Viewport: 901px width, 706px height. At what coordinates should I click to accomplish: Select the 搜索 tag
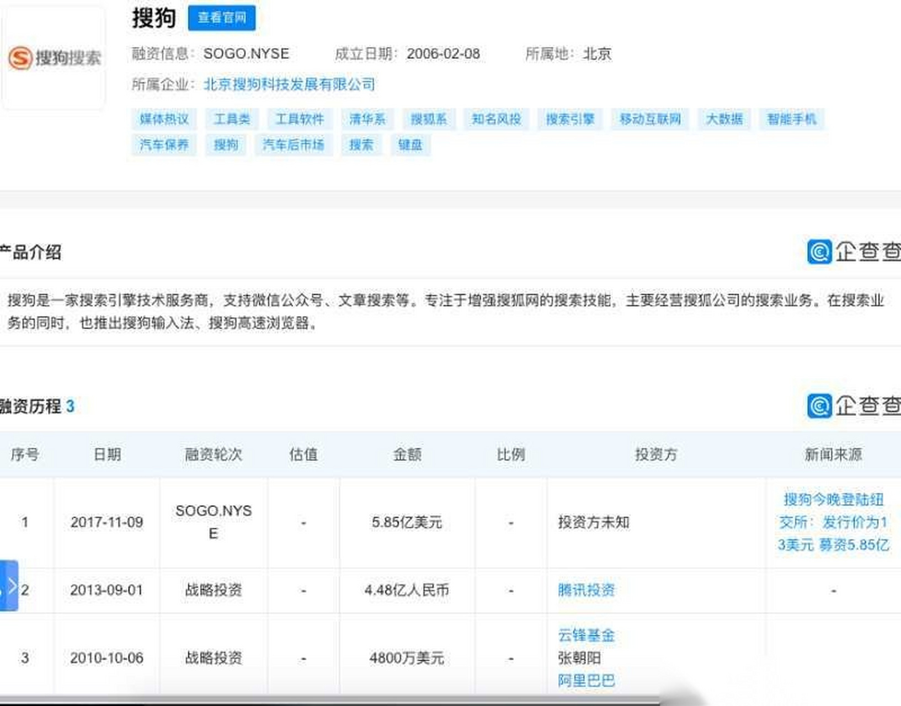[x=361, y=145]
